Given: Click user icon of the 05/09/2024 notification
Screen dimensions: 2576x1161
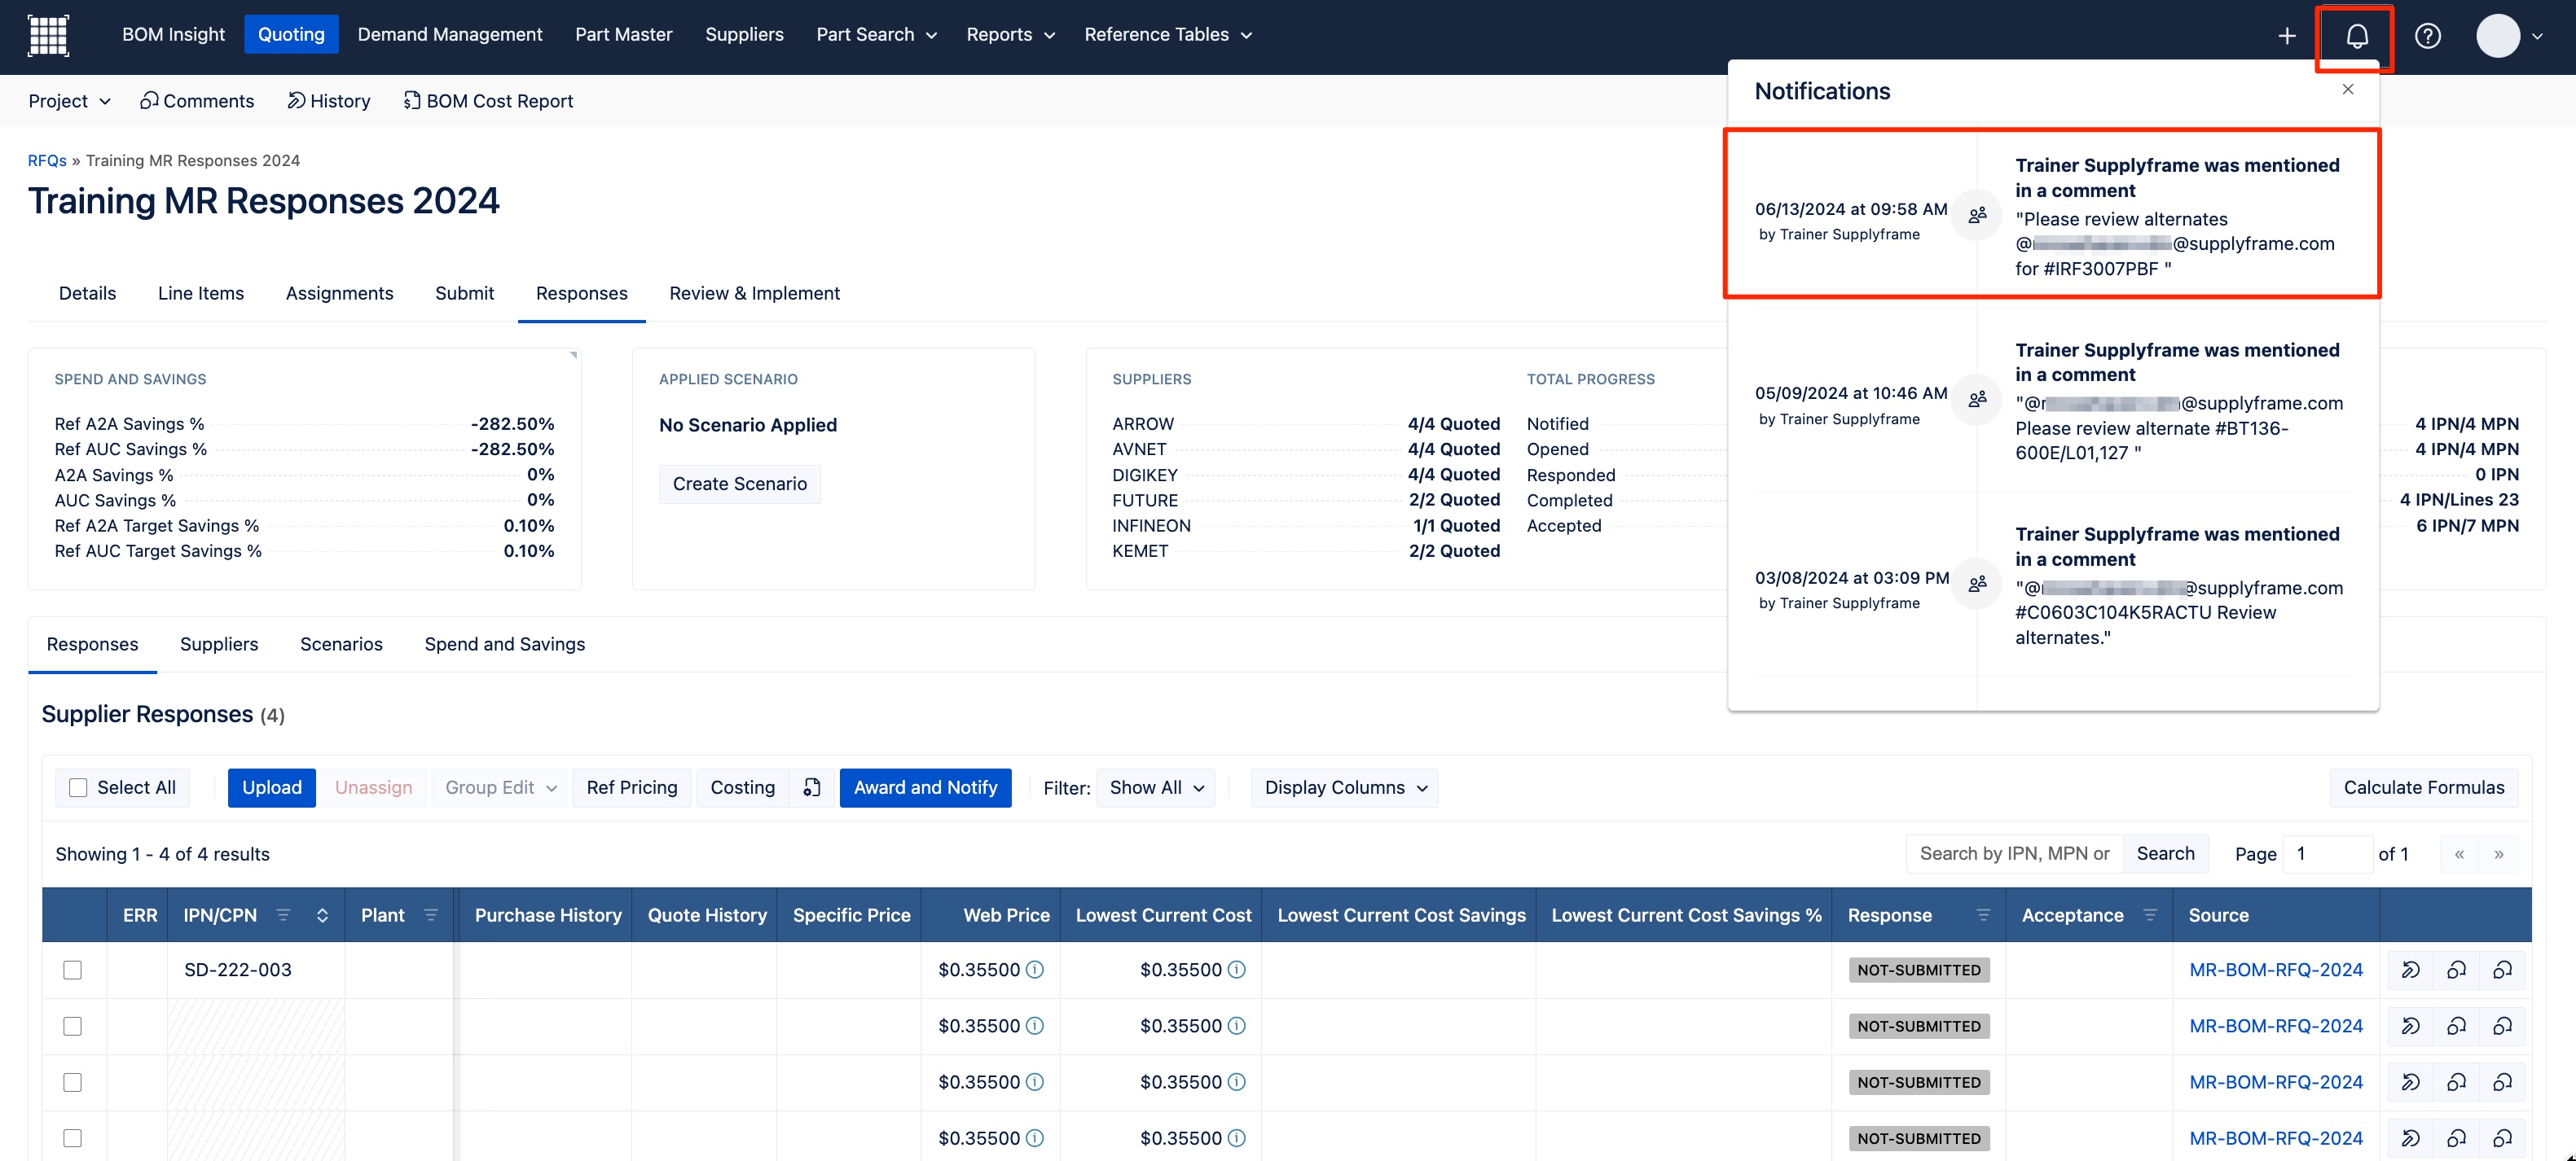Looking at the screenshot, I should (x=1977, y=399).
